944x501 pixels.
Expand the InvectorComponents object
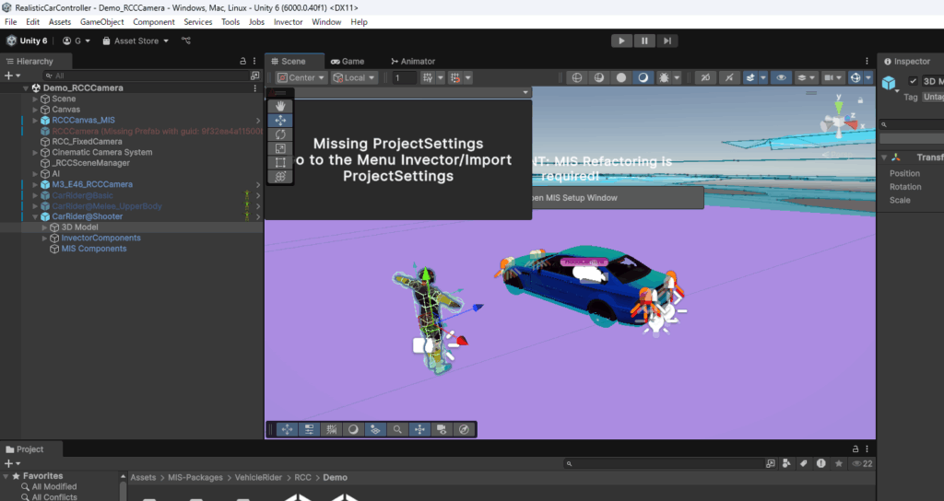click(45, 239)
